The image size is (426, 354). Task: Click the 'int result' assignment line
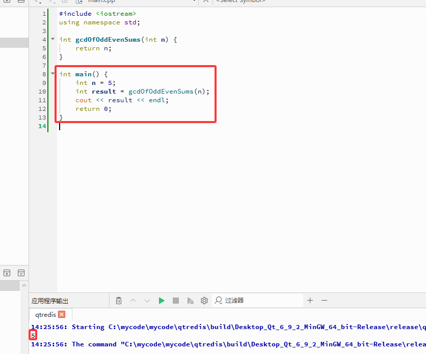(142, 92)
